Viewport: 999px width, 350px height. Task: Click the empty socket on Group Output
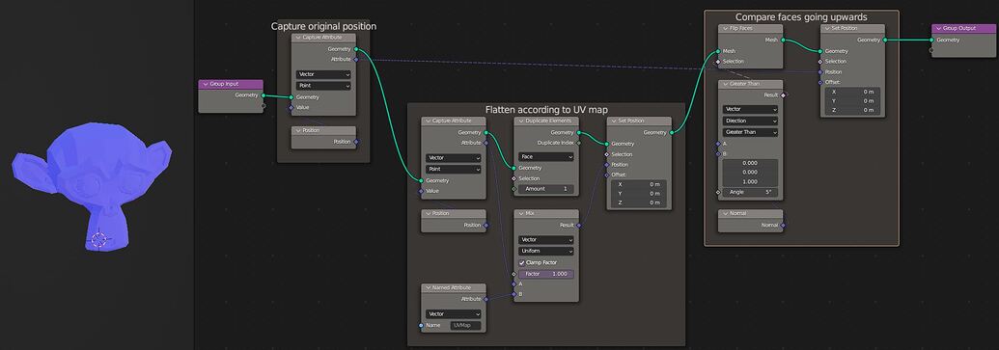pos(931,50)
